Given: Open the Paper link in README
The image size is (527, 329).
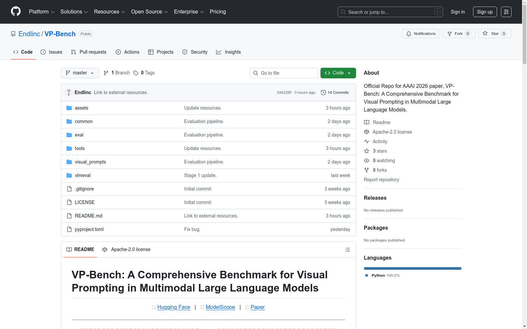Looking at the screenshot, I should [x=258, y=307].
